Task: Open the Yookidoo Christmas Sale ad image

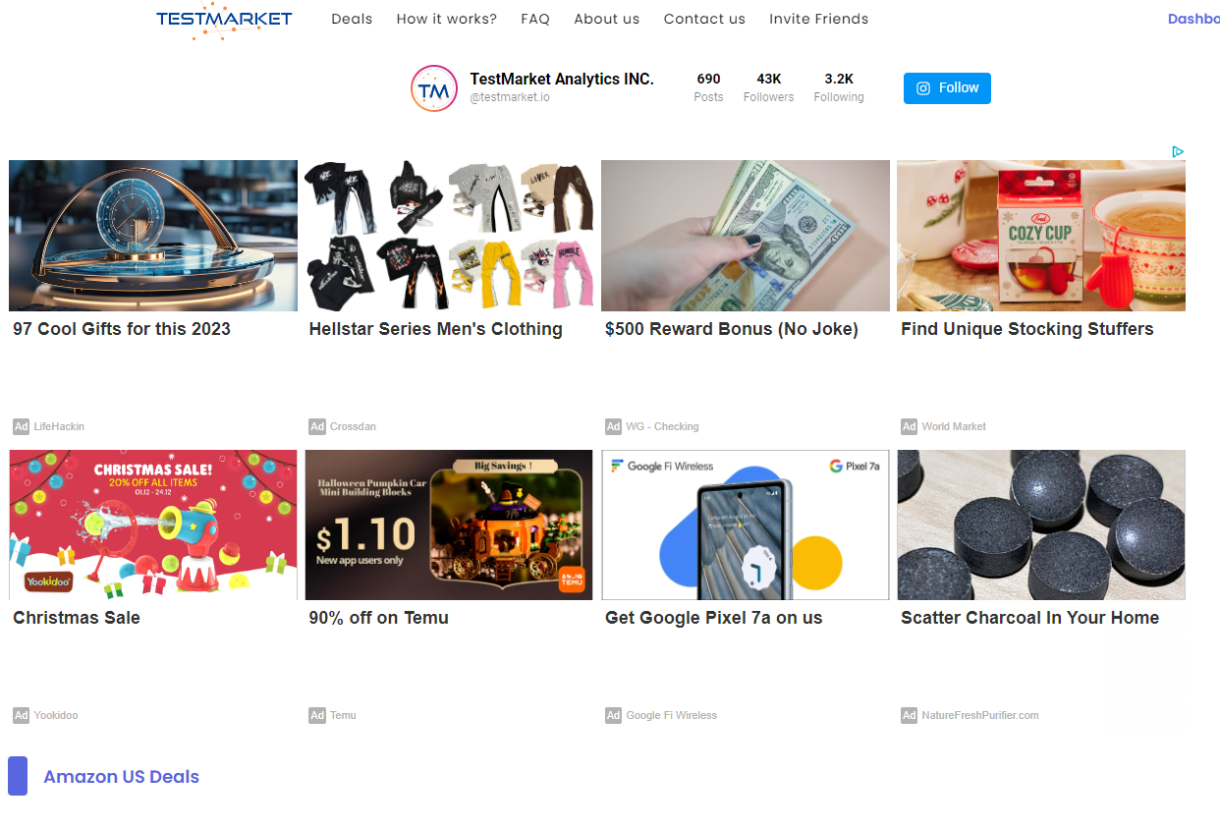Action: coord(153,524)
